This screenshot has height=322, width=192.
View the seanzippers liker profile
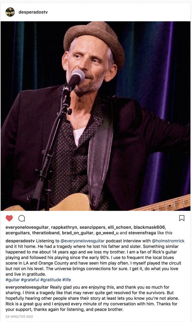click(92, 227)
